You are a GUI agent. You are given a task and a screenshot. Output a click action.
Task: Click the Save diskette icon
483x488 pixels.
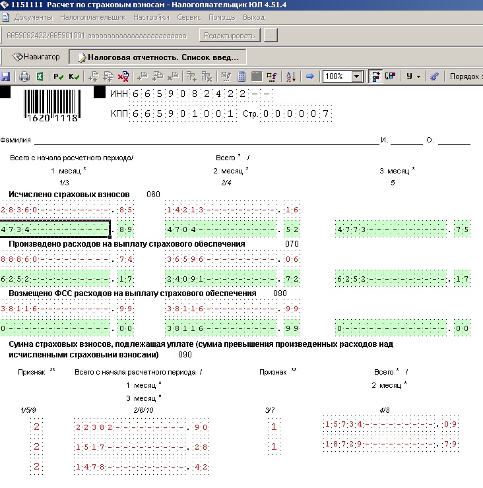[x=6, y=76]
